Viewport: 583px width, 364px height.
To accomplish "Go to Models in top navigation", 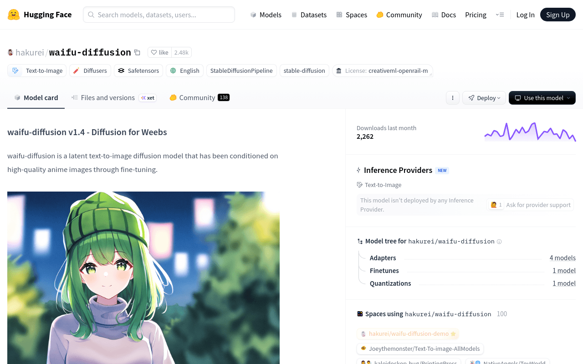I will coord(266,15).
